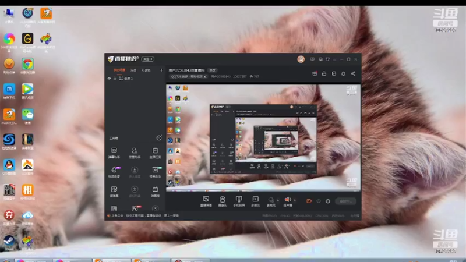Screen dimensions: 466x262
Task: Open the room manager assistant tool
Action: pyautogui.click(x=135, y=153)
